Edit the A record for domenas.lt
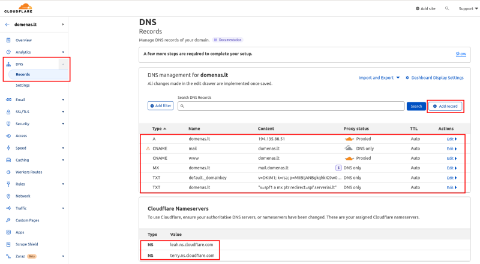This screenshot has width=480, height=264. click(452, 139)
